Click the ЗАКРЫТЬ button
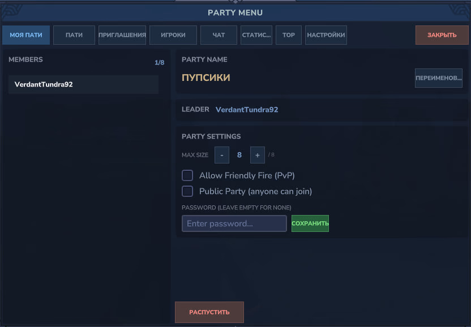Image resolution: width=471 pixels, height=327 pixels. (442, 35)
